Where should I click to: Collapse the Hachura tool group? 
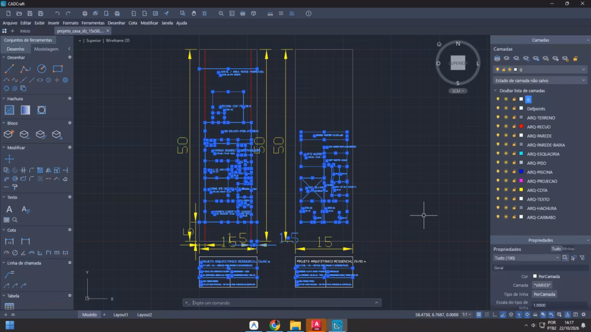(x=4, y=99)
